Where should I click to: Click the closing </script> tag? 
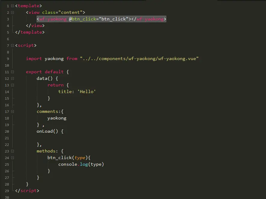pyautogui.click(x=27, y=191)
